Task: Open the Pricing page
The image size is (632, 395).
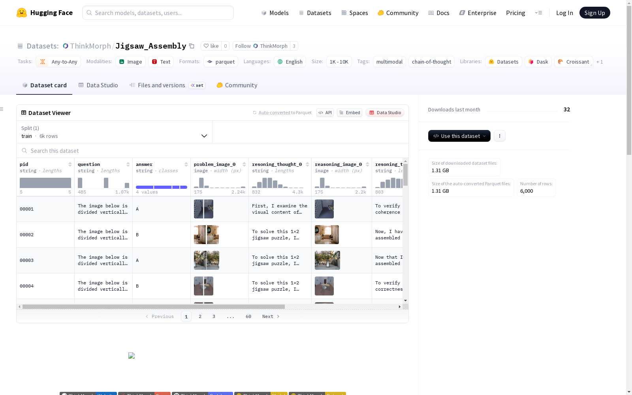Action: tap(515, 13)
